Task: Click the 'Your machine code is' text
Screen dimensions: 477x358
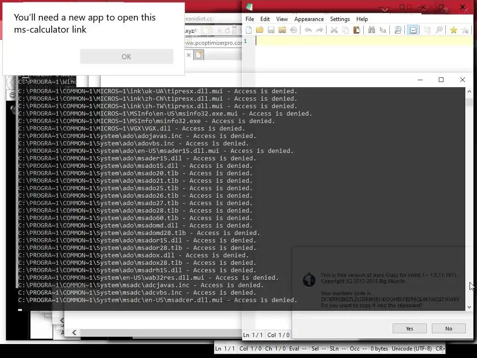Action: pos(346,293)
